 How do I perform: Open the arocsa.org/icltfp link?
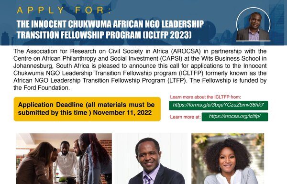[235, 117]
